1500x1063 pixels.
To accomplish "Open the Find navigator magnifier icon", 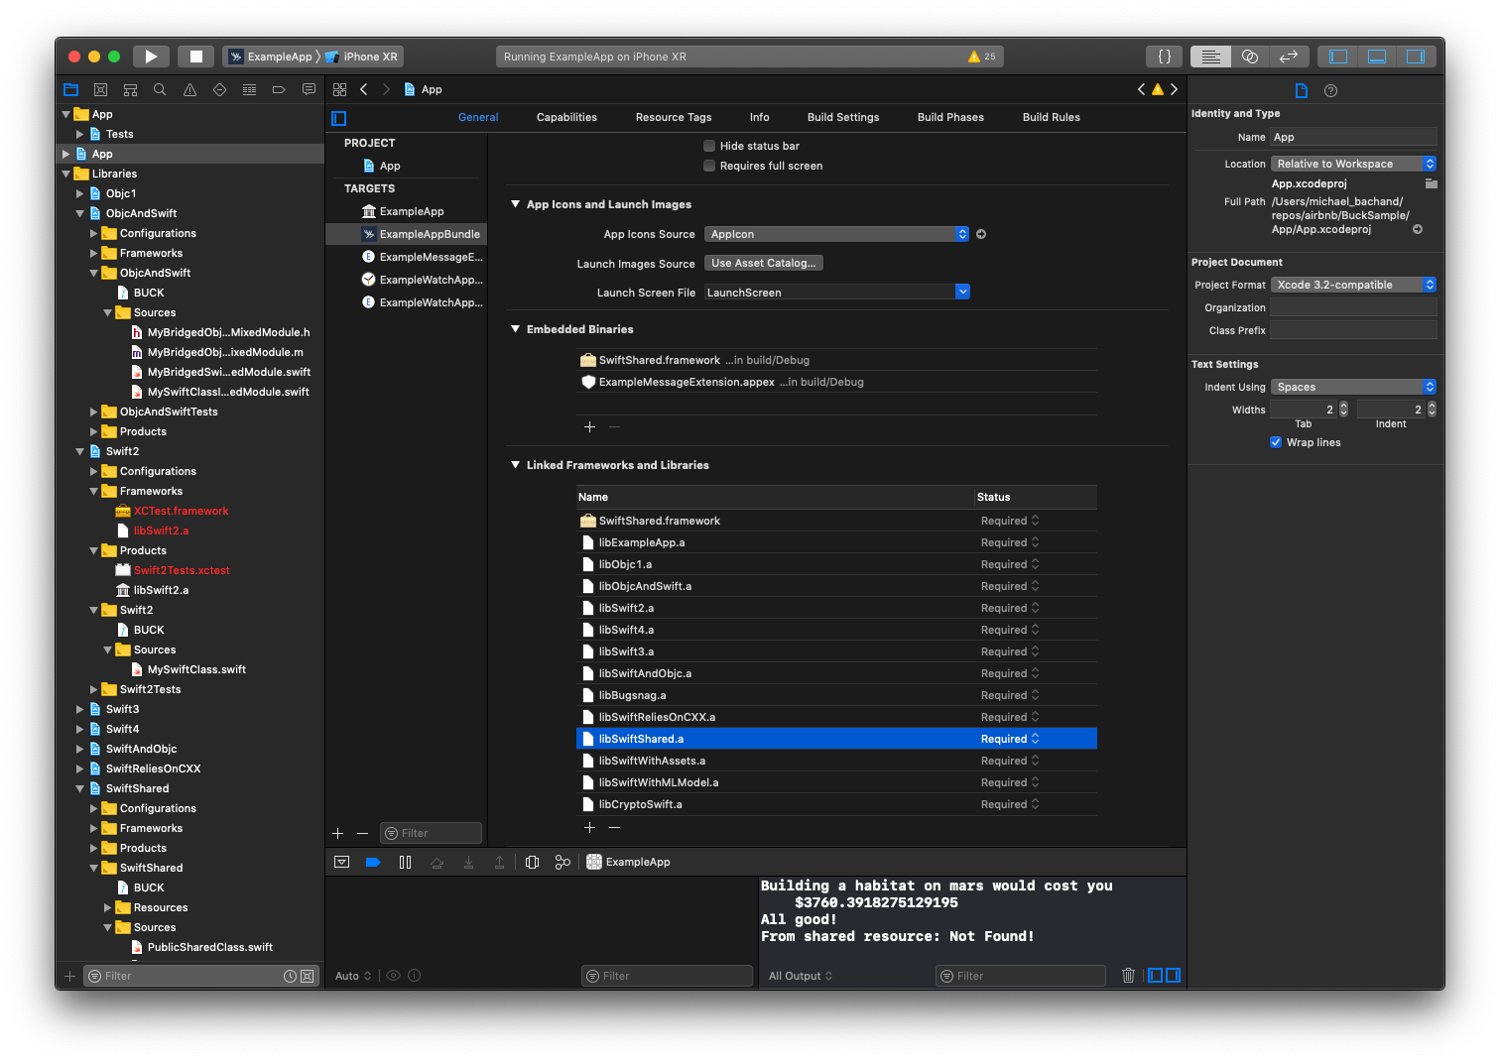I will (x=160, y=89).
